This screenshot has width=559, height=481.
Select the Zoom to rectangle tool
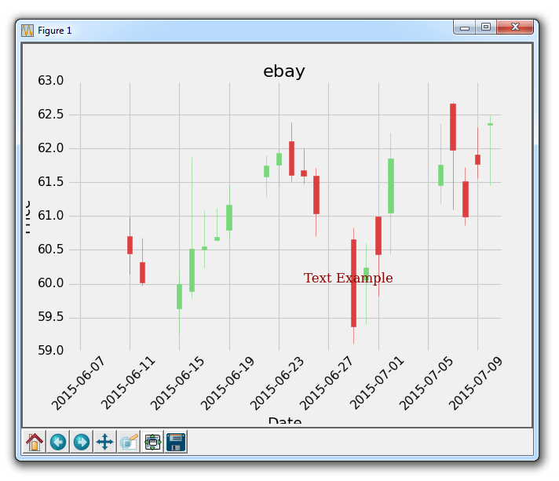pyautogui.click(x=129, y=442)
